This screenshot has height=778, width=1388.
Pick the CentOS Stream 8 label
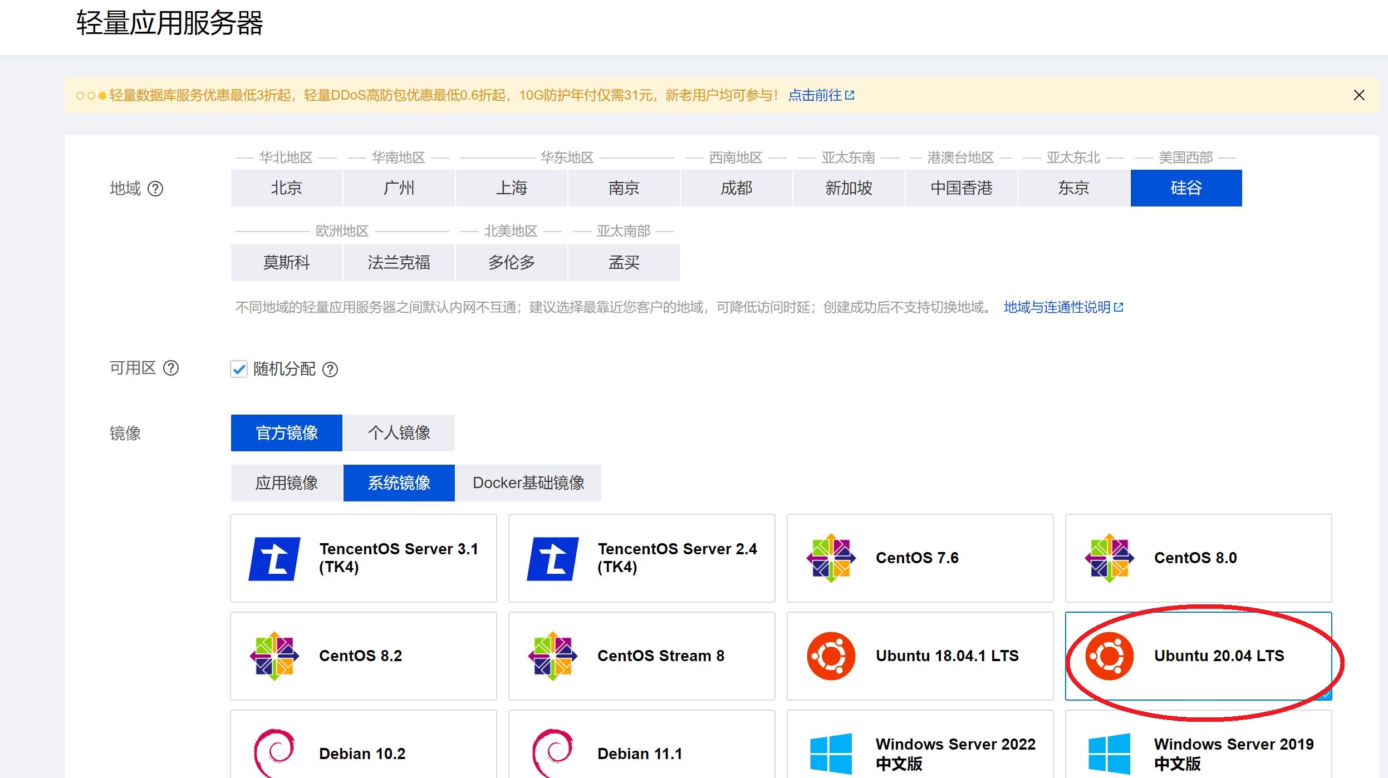[x=661, y=656]
